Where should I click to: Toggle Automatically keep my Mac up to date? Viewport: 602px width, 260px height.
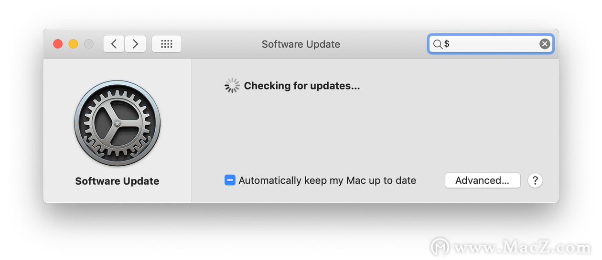click(x=230, y=180)
